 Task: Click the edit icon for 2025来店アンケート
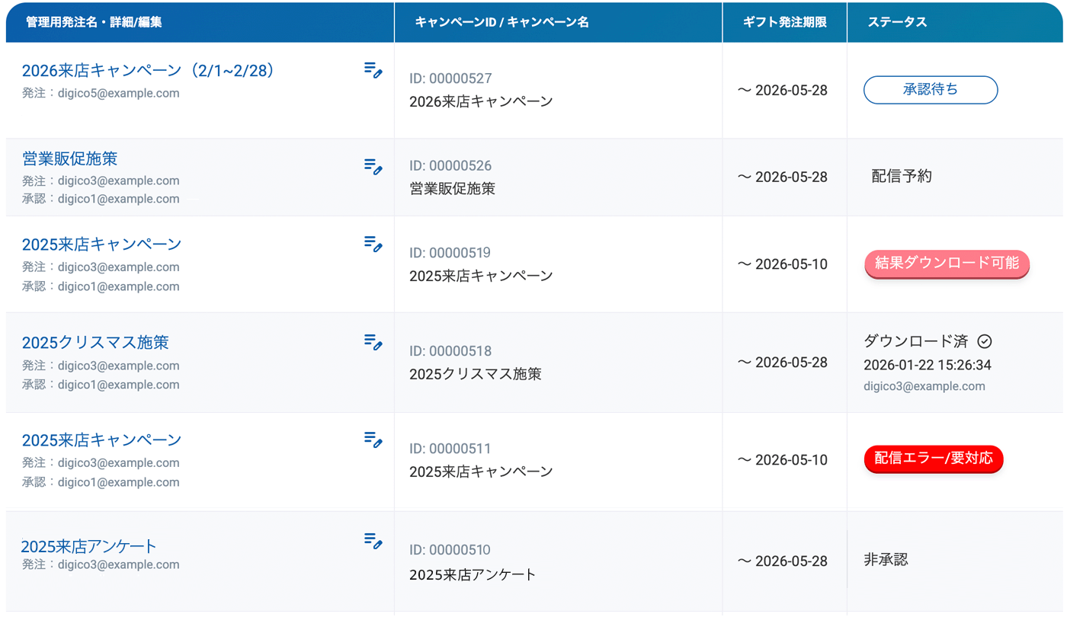(x=373, y=542)
